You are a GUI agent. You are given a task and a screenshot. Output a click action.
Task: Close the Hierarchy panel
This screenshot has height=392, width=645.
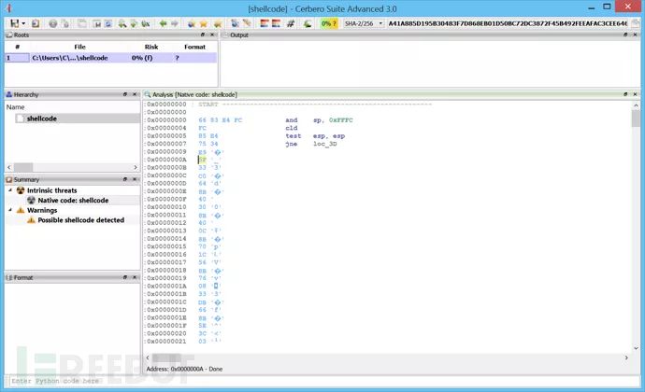[136, 94]
